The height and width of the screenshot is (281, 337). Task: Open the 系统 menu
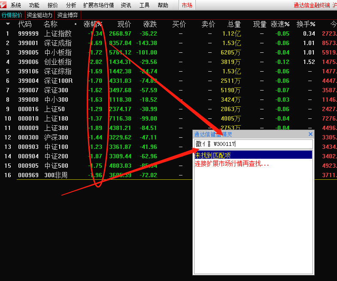16,5
